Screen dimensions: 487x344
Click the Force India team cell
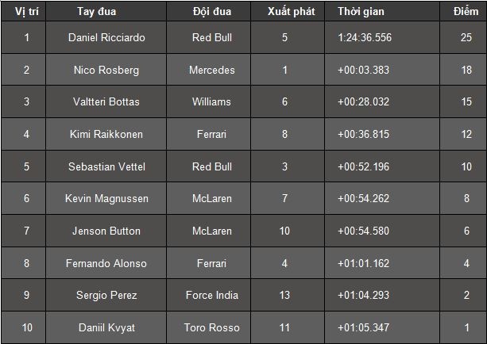click(x=212, y=295)
